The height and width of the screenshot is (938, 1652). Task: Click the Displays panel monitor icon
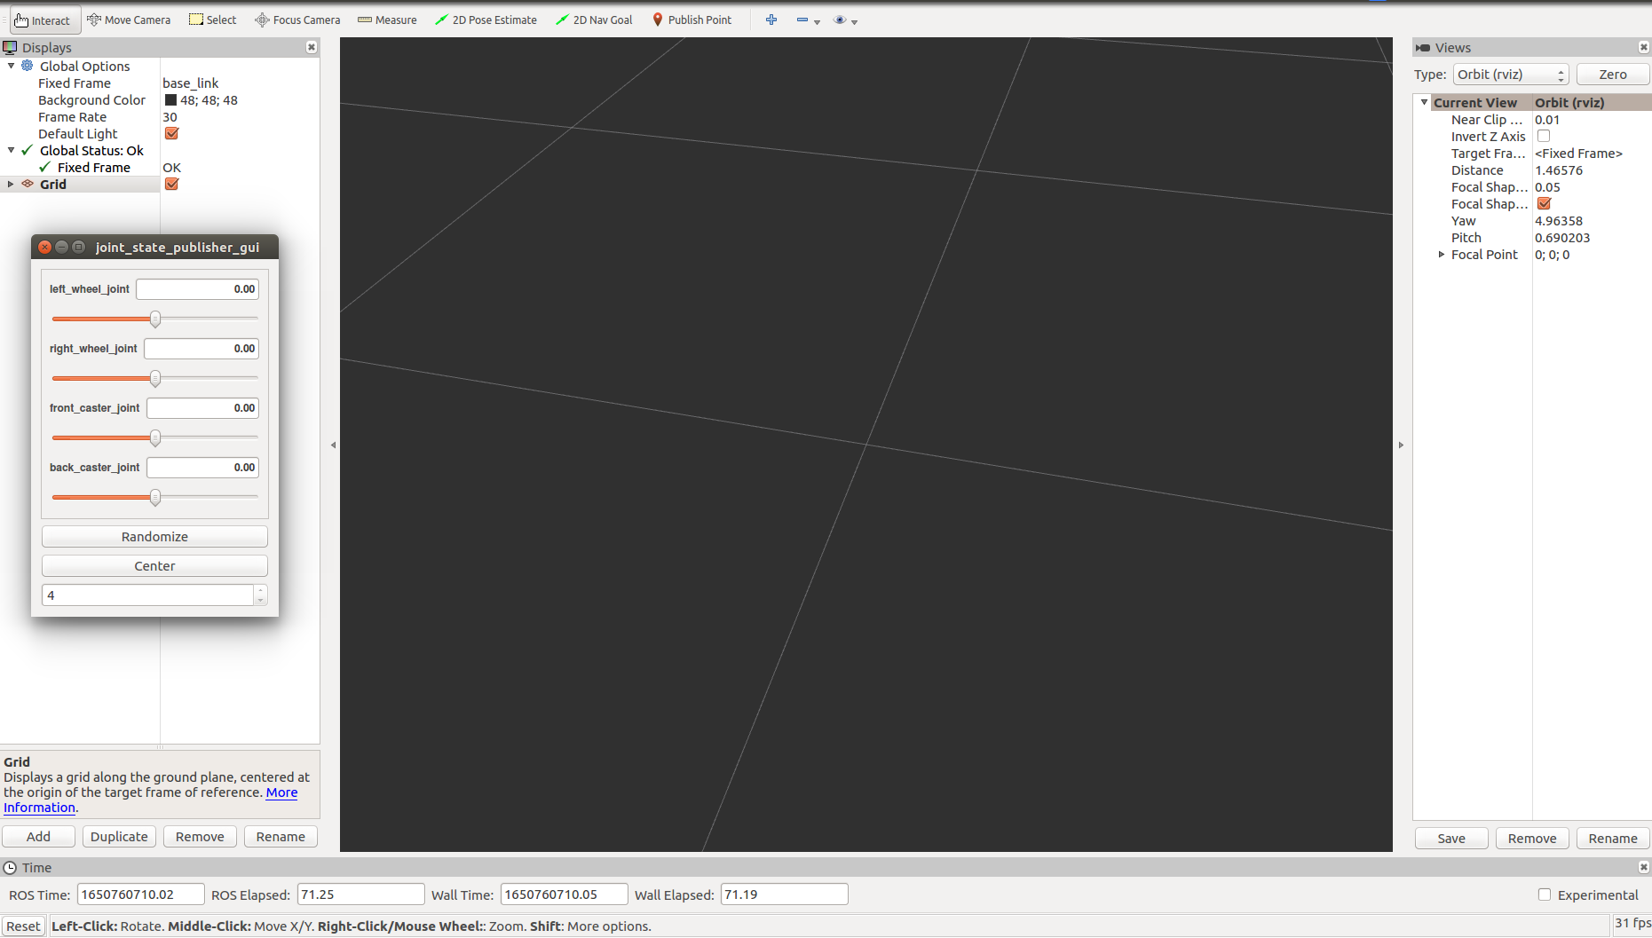click(x=11, y=47)
